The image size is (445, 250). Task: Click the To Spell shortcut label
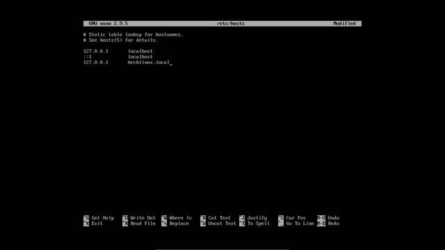(258, 224)
